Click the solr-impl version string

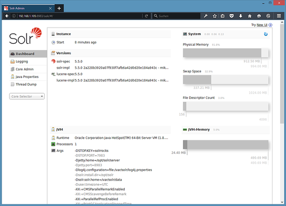122,68
